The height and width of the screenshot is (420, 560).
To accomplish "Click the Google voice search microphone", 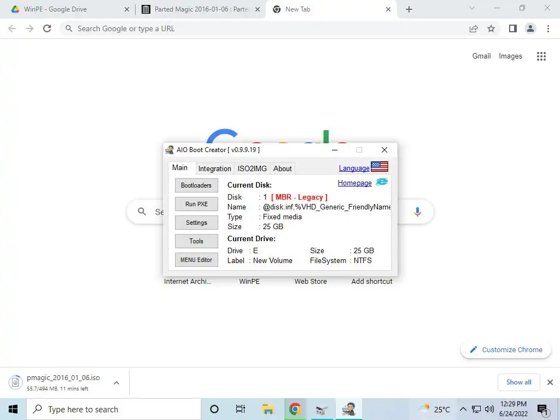I will pos(417,212).
